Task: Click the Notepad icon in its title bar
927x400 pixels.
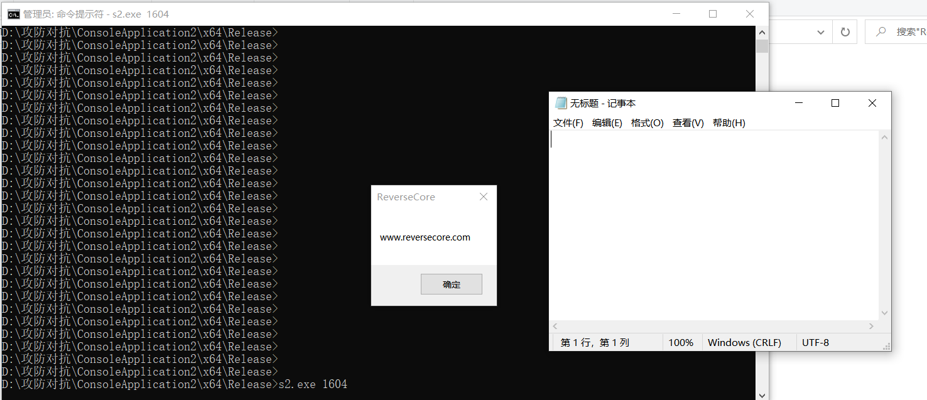Action: click(561, 102)
